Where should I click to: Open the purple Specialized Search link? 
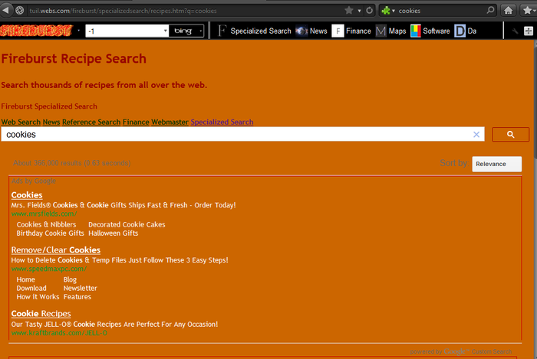pyautogui.click(x=222, y=122)
